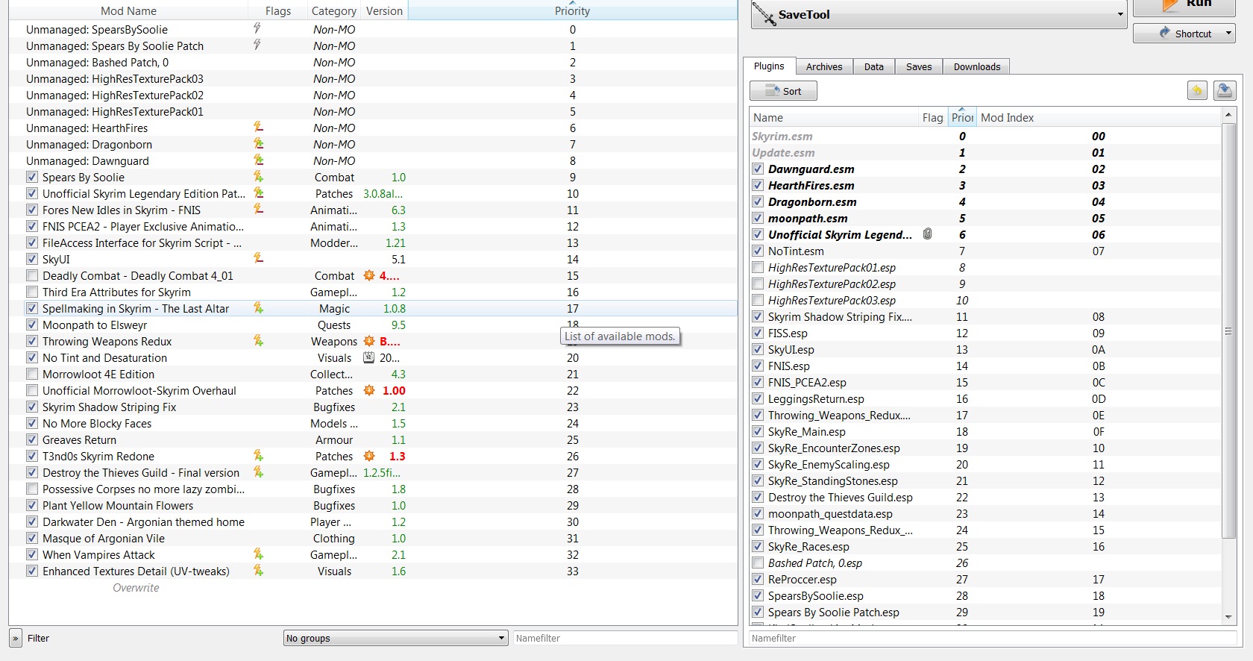Sort plugins by Mod Index column header

click(1099, 118)
